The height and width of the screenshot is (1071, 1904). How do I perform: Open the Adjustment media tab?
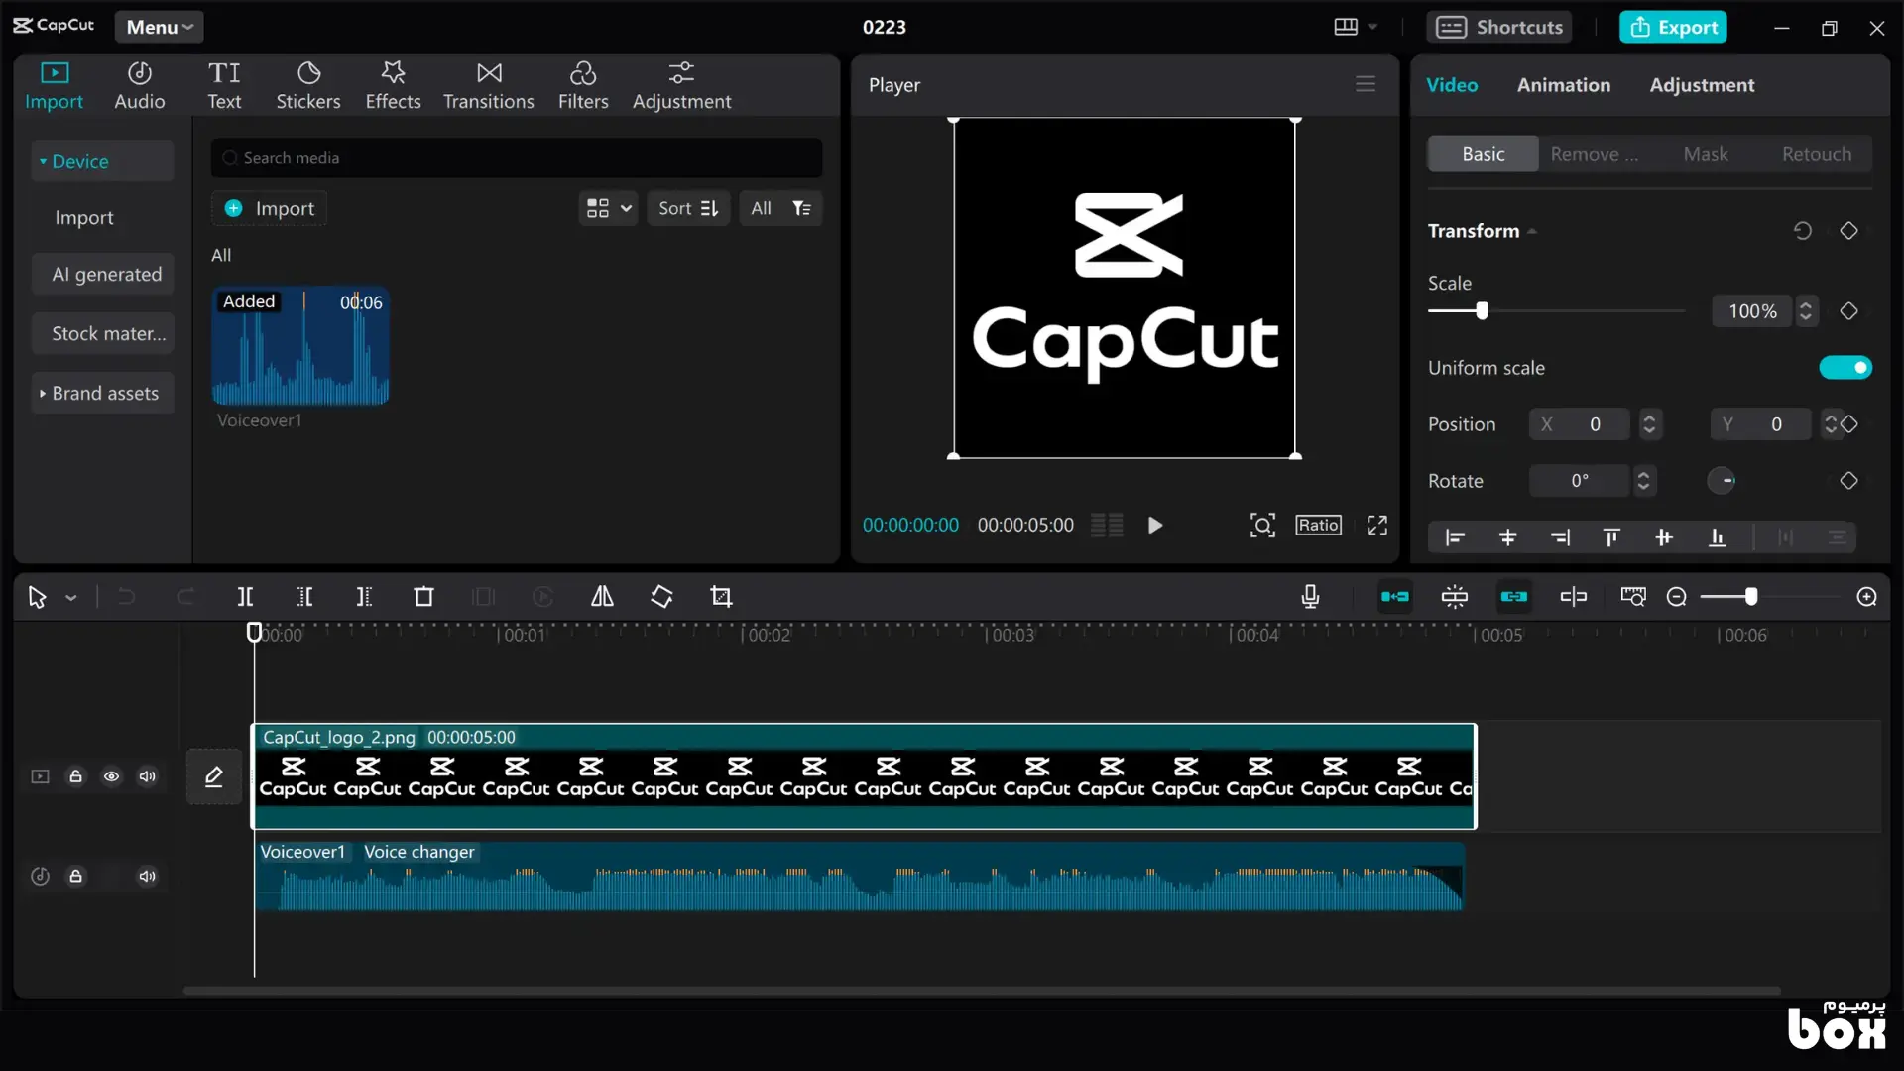click(x=682, y=85)
